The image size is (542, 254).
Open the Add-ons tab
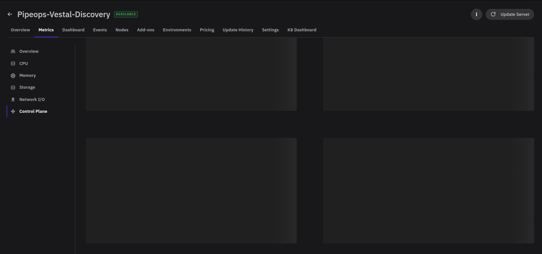click(x=146, y=30)
